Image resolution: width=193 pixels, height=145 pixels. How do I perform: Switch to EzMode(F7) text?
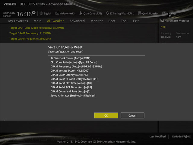point(179,137)
